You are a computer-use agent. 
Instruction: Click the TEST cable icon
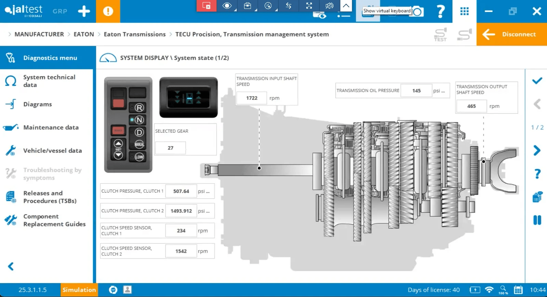[440, 34]
